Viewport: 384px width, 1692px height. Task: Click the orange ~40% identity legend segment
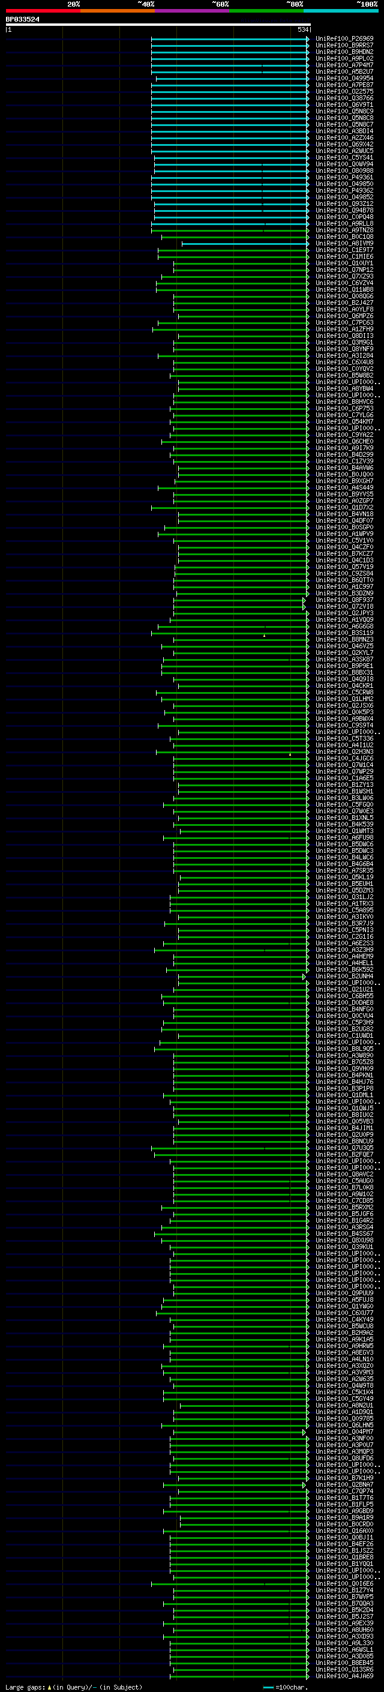point(118,11)
